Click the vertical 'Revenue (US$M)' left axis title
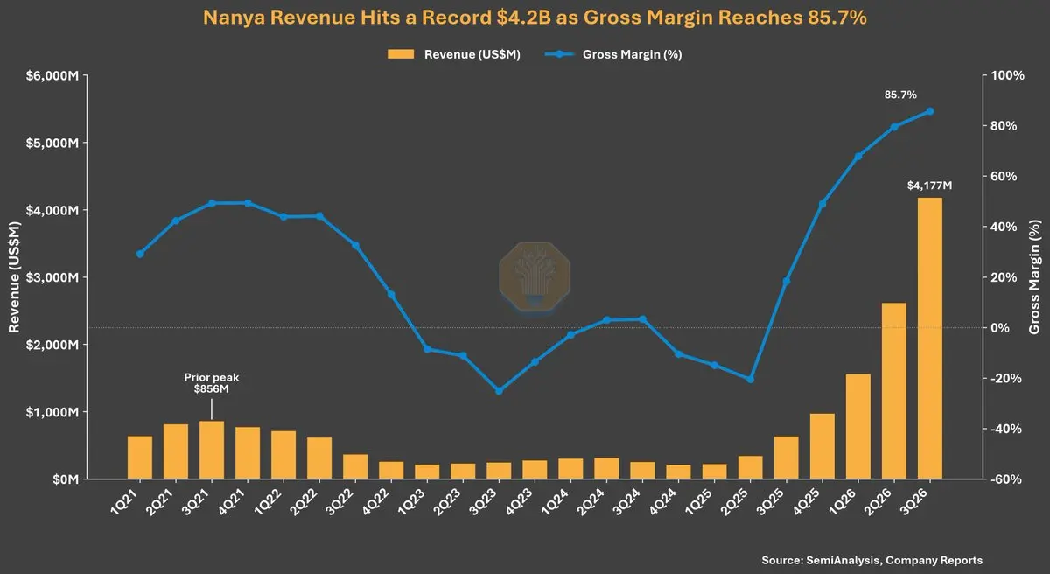 coord(14,277)
